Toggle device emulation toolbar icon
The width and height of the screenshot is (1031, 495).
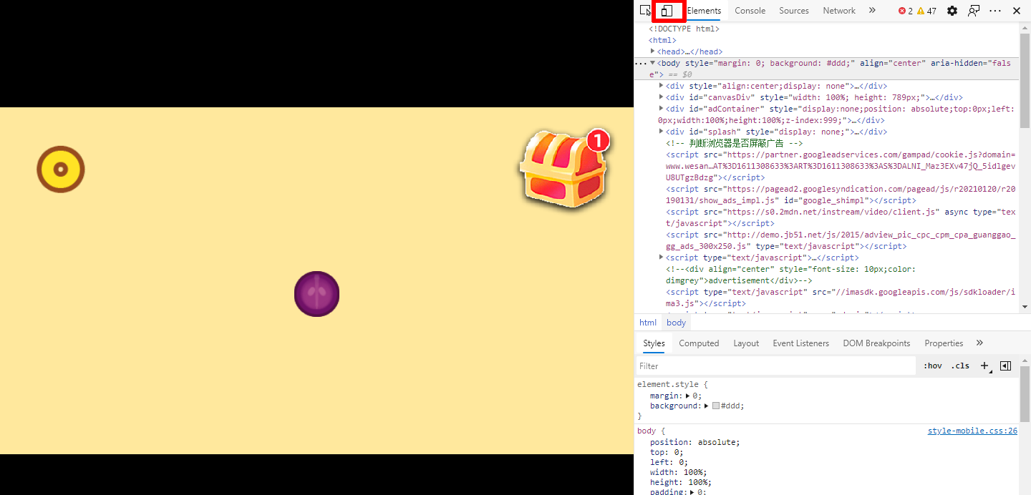(x=667, y=11)
